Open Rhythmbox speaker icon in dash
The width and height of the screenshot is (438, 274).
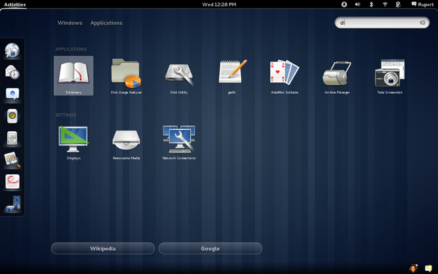pos(12,116)
